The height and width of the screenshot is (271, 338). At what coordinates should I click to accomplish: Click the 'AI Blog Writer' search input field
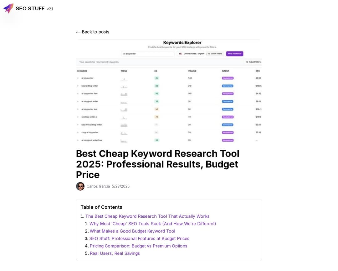148,54
